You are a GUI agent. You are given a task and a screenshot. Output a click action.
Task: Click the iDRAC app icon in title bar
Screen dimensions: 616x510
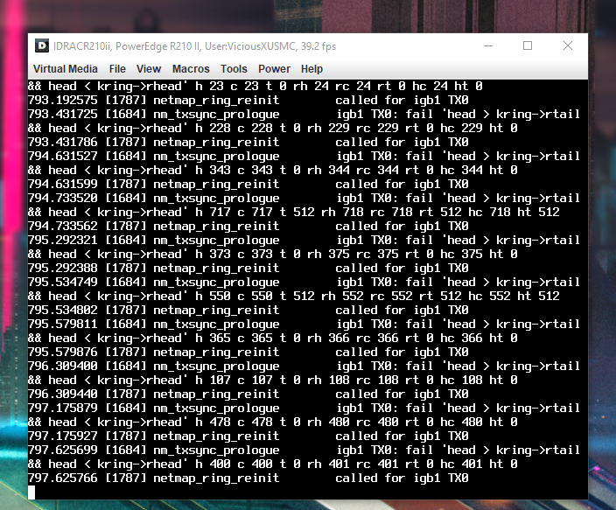click(x=42, y=46)
